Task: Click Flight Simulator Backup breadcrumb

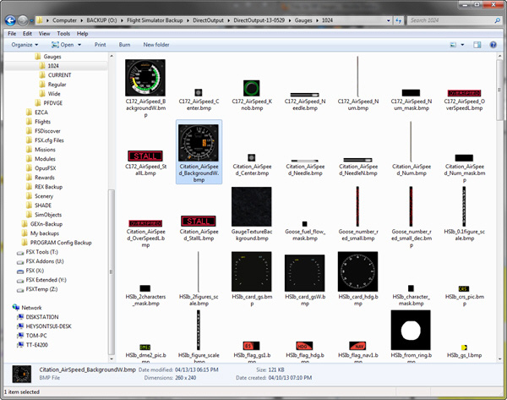Action: coord(155,20)
